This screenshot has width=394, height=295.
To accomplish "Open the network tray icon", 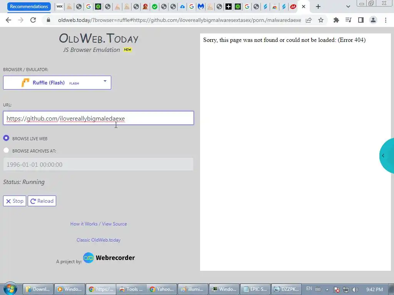I will tap(346, 290).
